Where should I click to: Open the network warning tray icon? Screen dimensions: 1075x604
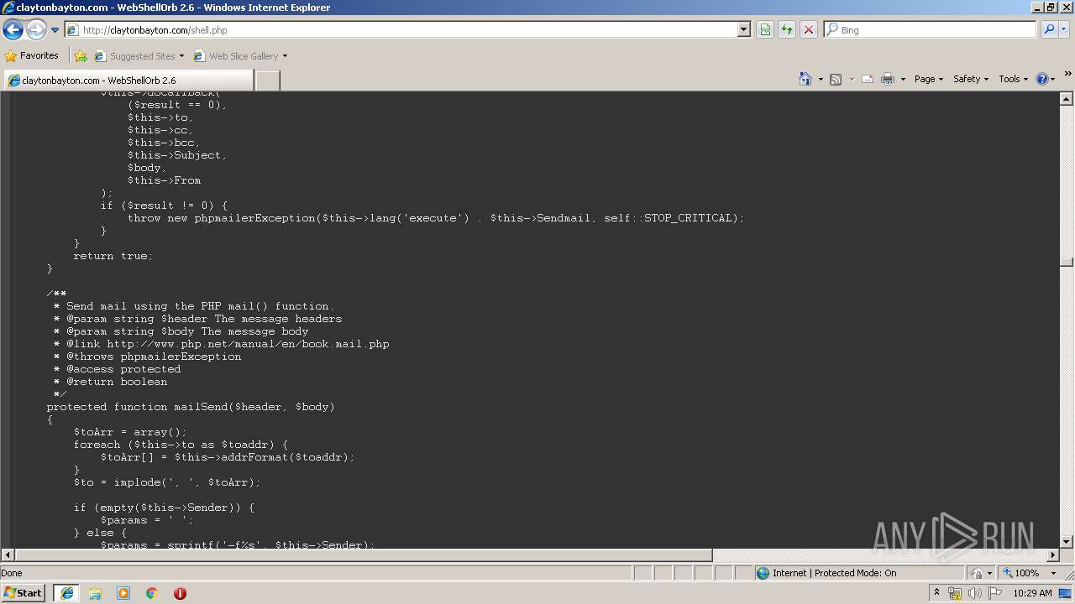coord(955,593)
